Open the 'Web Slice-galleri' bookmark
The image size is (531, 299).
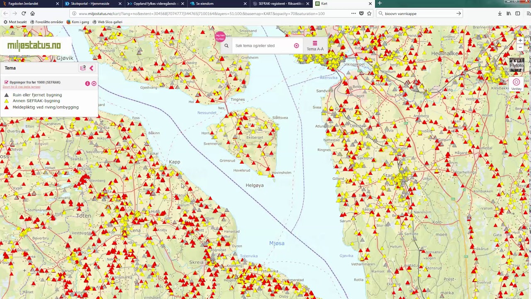coord(107,22)
